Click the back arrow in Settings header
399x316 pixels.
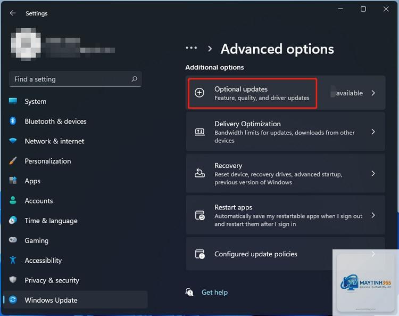coord(12,13)
